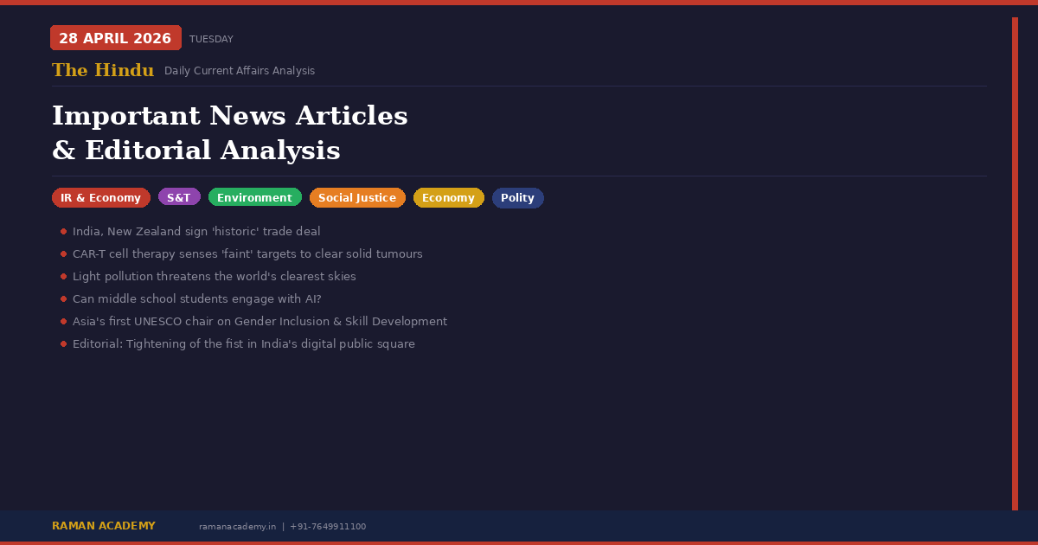This screenshot has height=545, width=1038.
Task: Click the TUESDAY weekday label
Action: (x=211, y=39)
